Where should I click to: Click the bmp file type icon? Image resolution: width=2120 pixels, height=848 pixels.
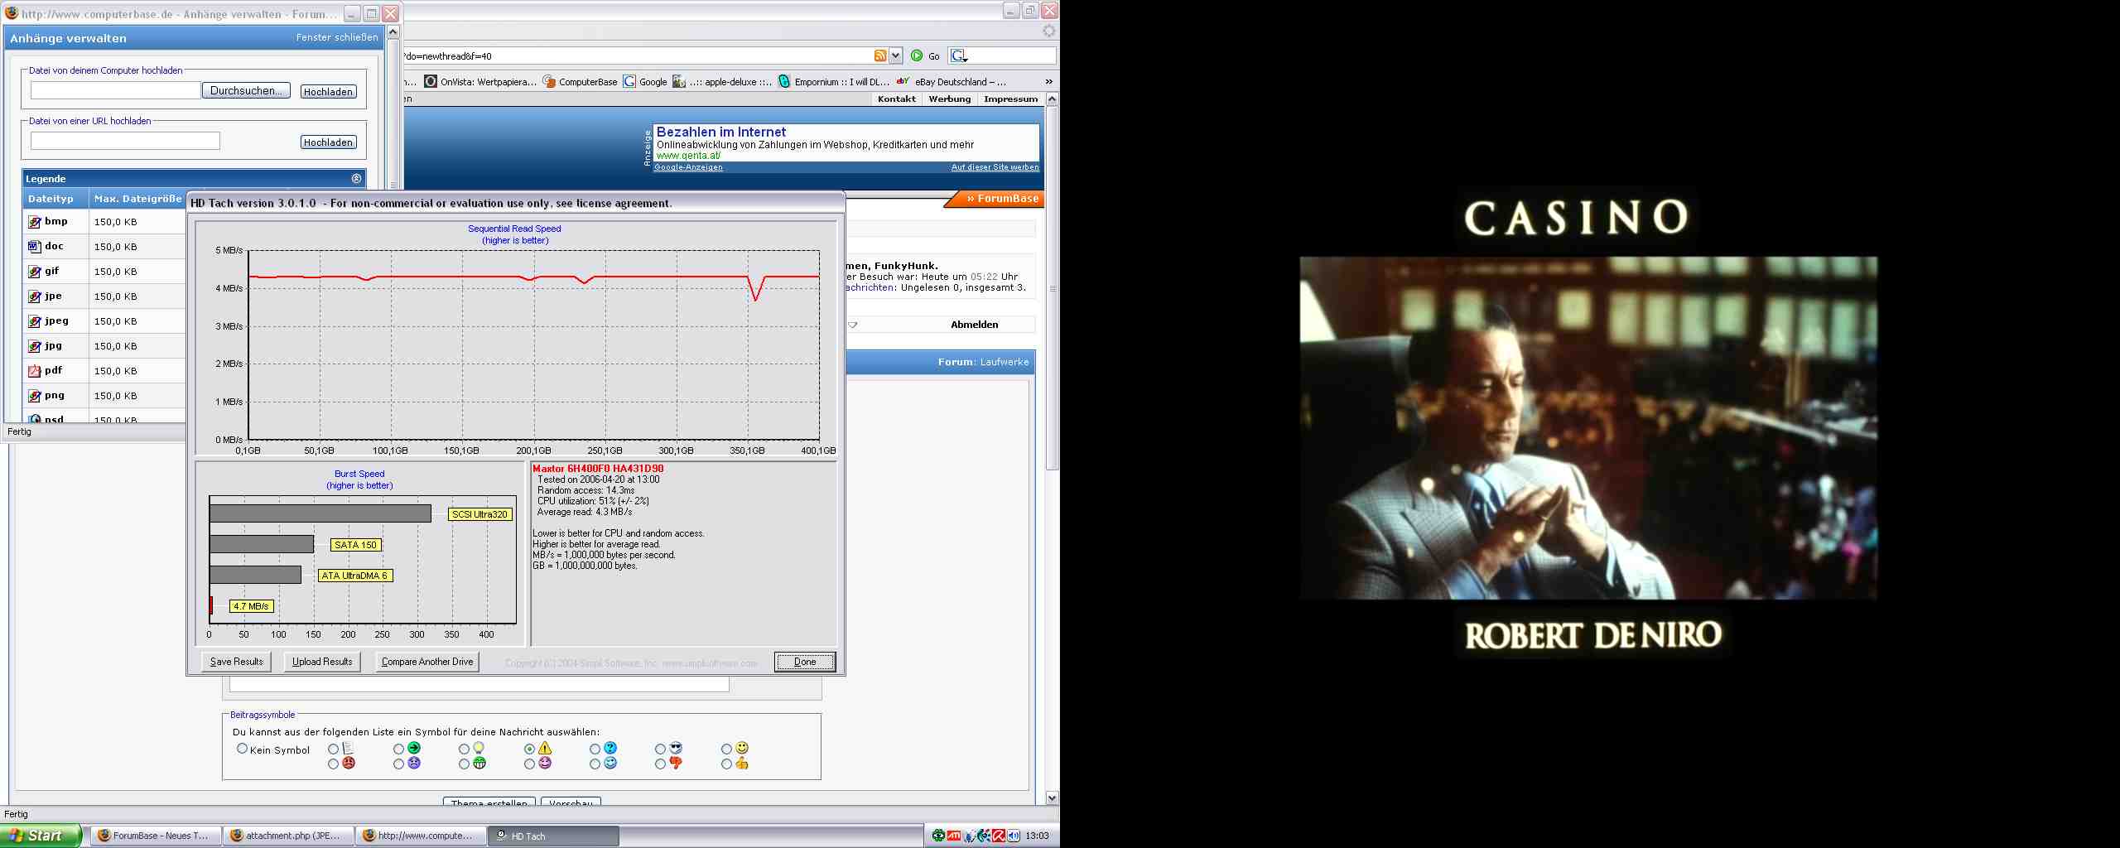[35, 222]
